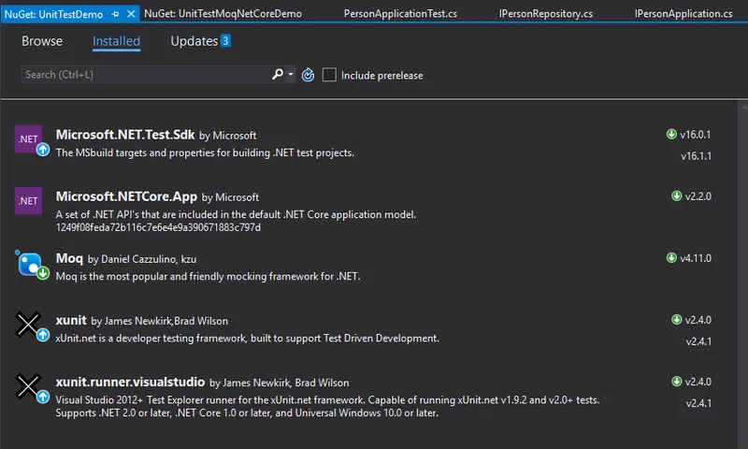
Task: Click green installed icon beside v4.11.0
Action: [x=671, y=257]
